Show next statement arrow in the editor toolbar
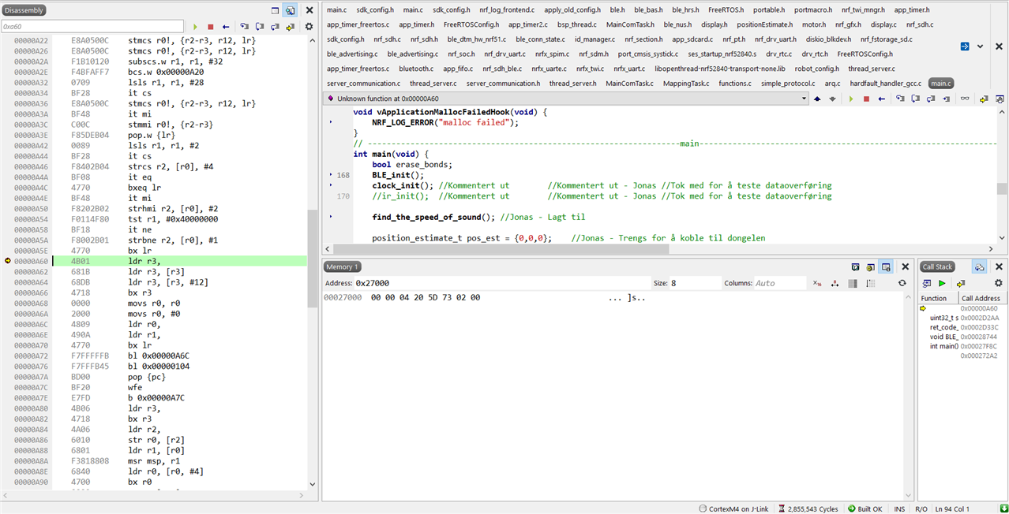The width and height of the screenshot is (1009, 514). tap(984, 99)
